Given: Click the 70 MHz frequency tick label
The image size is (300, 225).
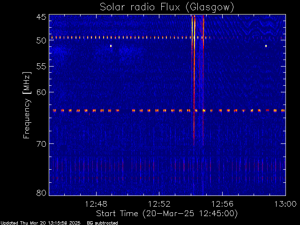Looking at the screenshot, I should [41, 144].
